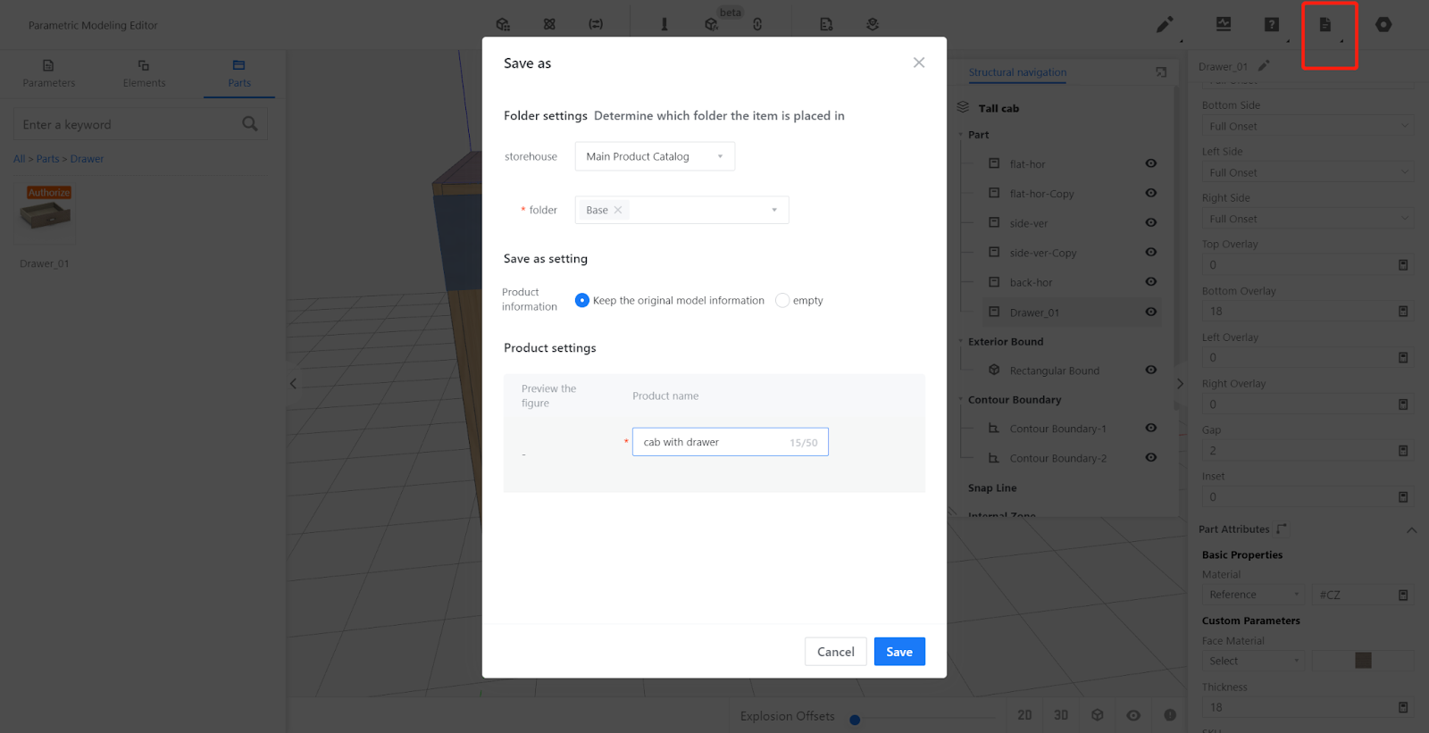This screenshot has height=733, width=1429.
Task: Click the search magnifier icon in the Parts panel
Action: tap(250, 124)
